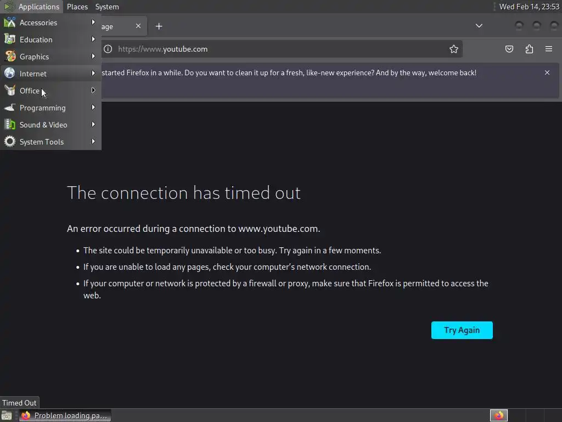This screenshot has height=422, width=562.
Task: Open the list all tabs dropdown chevron
Action: [x=479, y=26]
